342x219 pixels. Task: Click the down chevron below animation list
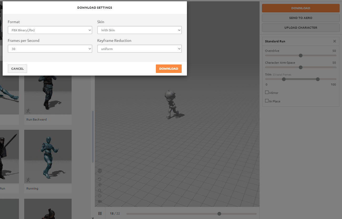click(92, 218)
